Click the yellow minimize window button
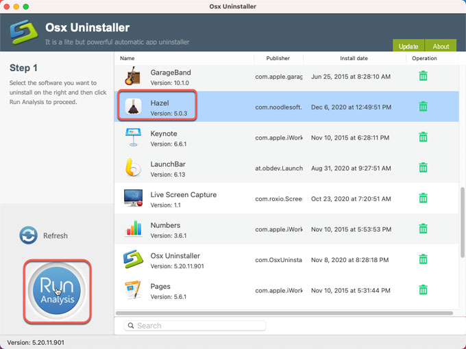Screen dimensions: 466x349 point(16,7)
